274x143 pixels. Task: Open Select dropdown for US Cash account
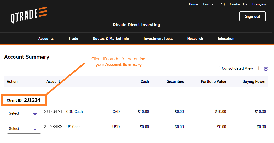pos(24,129)
